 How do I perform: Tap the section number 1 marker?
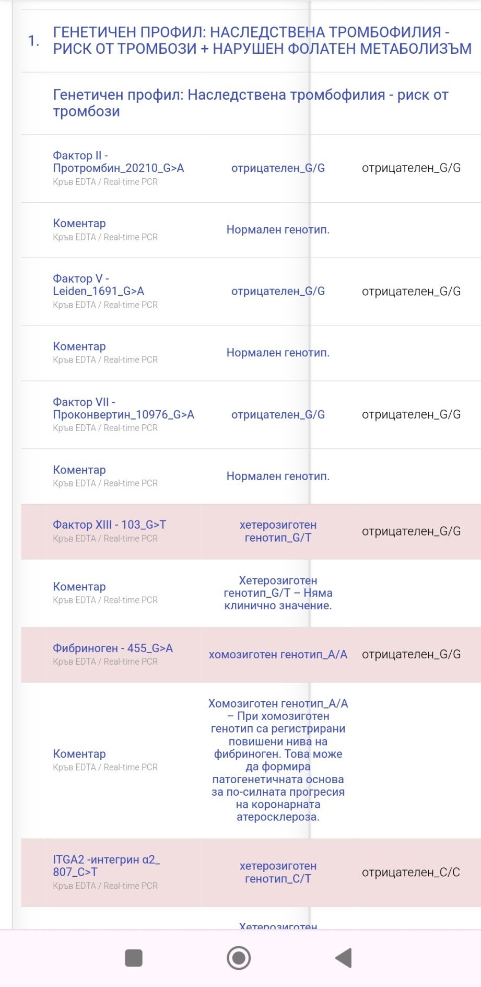(33, 40)
